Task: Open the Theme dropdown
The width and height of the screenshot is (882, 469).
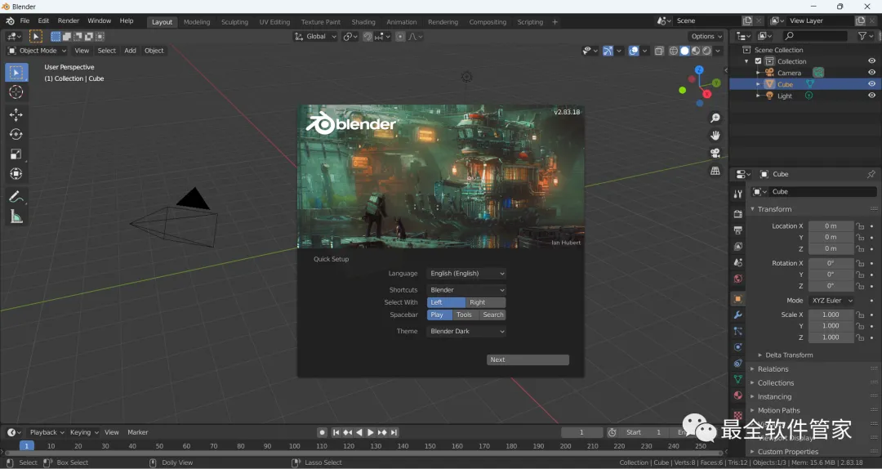Action: [467, 332]
